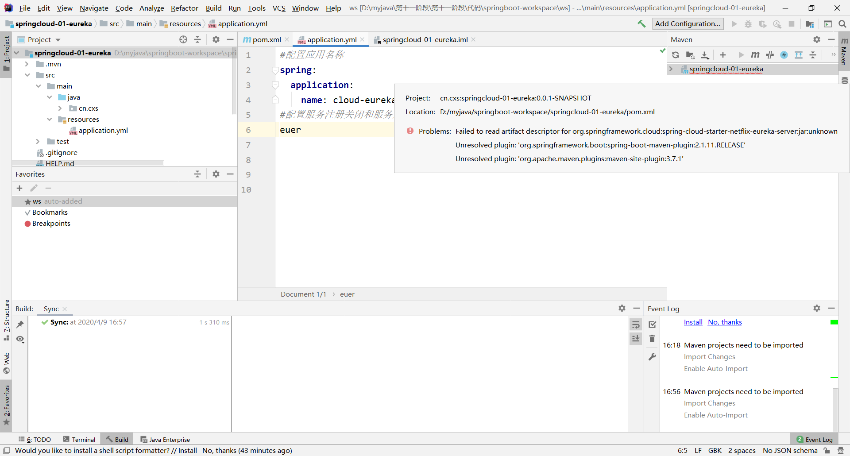Switch to the pom.xml tab
850x456 pixels.
[267, 39]
